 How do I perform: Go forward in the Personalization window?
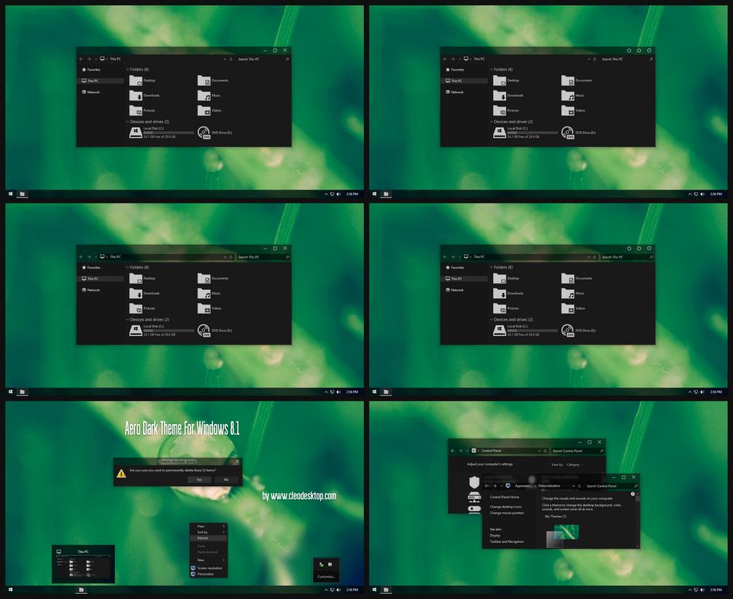(495, 486)
